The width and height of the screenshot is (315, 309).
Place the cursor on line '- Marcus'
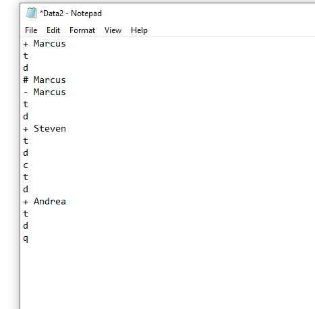(x=45, y=92)
